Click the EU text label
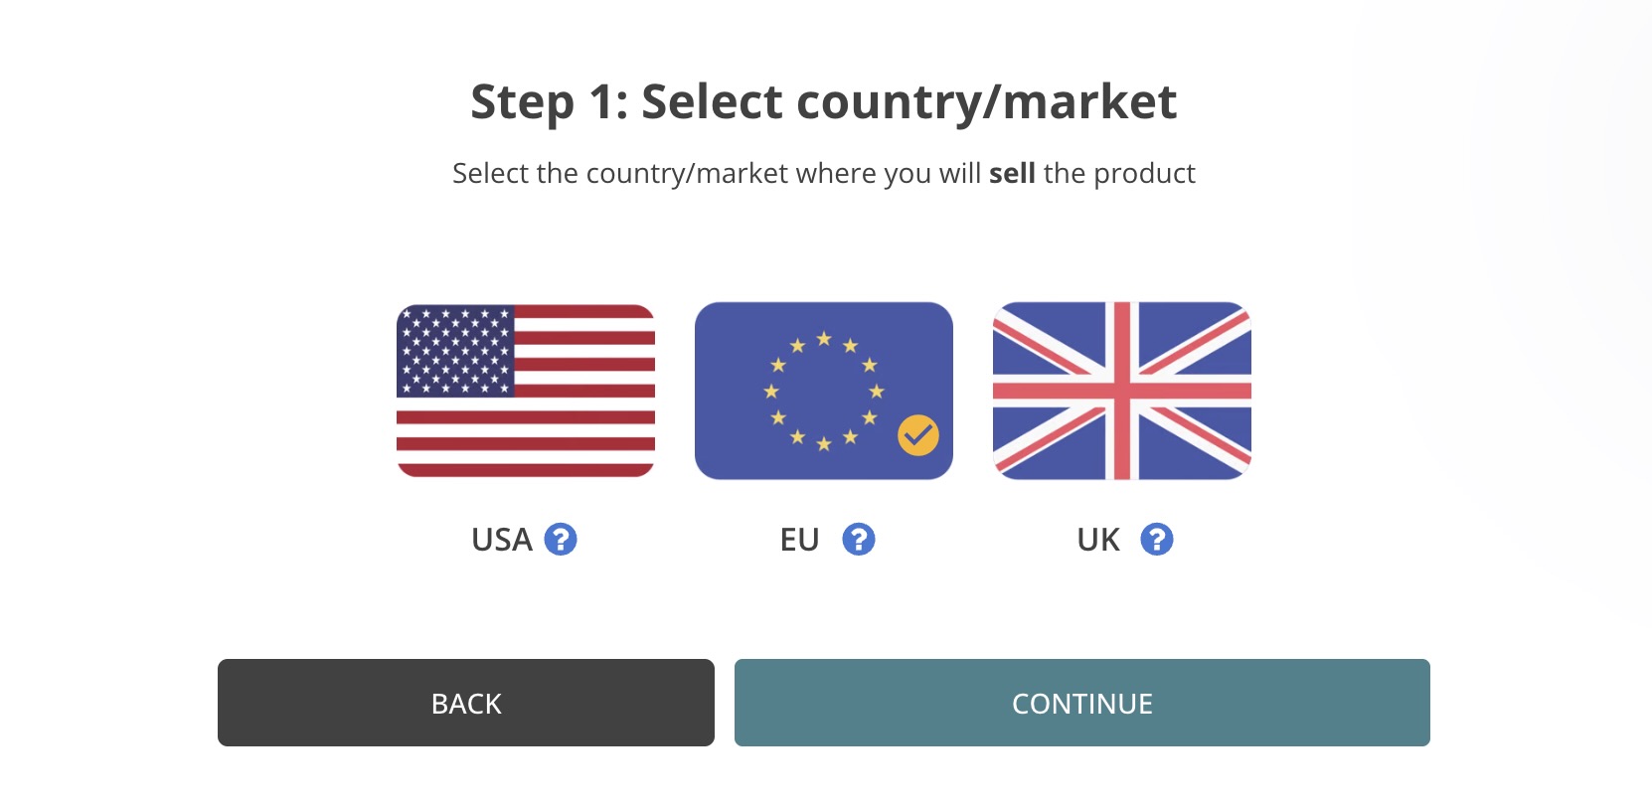Image resolution: width=1652 pixels, height=810 pixels. pyautogui.click(x=799, y=540)
